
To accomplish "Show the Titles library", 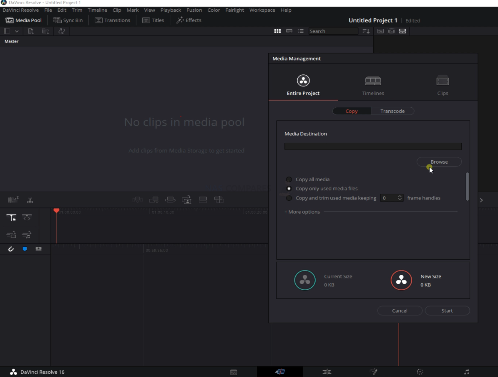I will pyautogui.click(x=153, y=20).
